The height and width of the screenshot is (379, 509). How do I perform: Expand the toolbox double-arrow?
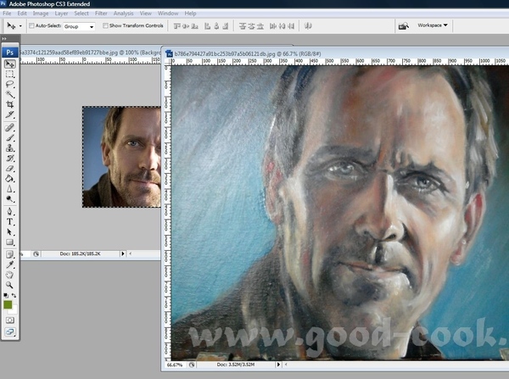point(4,39)
